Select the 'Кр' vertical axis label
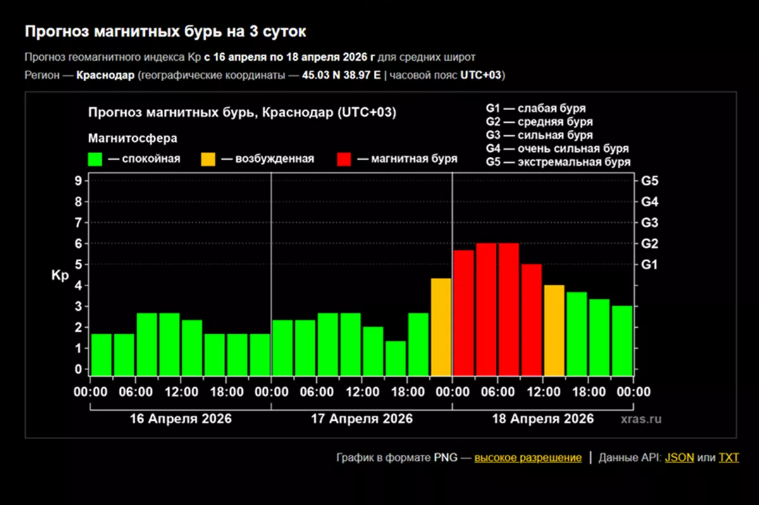The image size is (759, 505). pyautogui.click(x=59, y=275)
